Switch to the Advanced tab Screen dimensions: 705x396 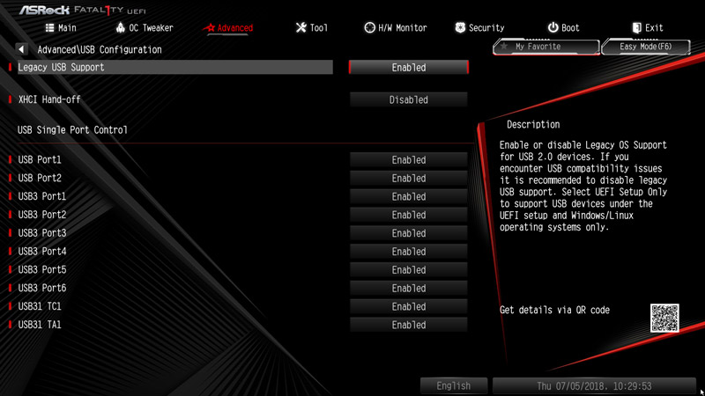230,28
